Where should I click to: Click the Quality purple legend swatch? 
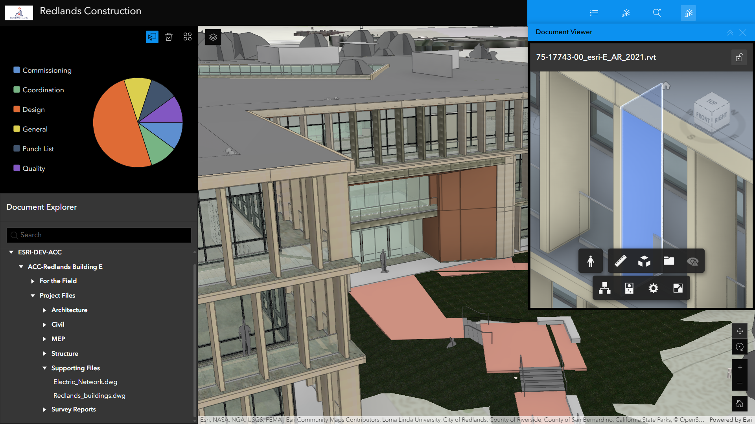[x=17, y=168]
